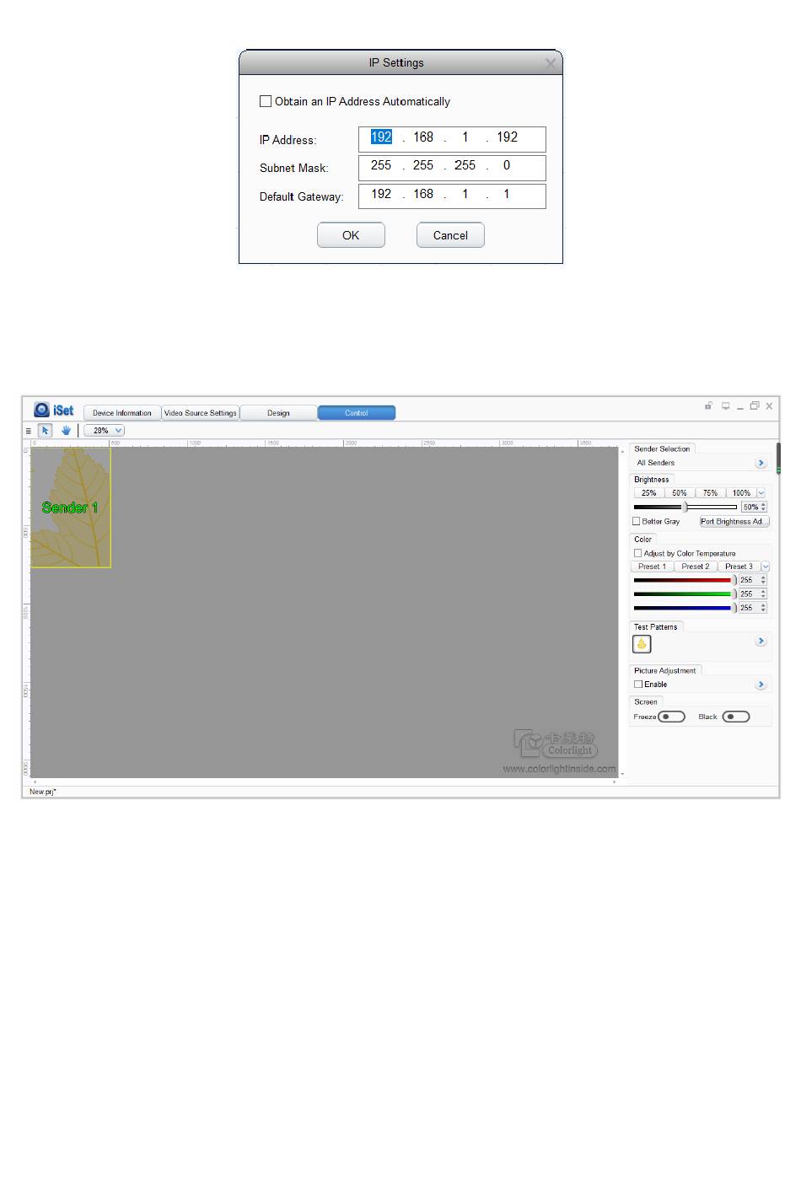
Task: Click the Port Brightness Ad... button
Action: coord(734,521)
